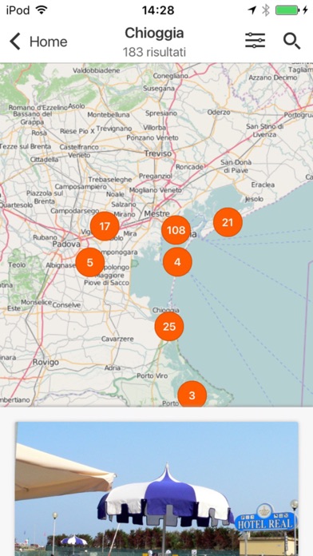Click the Rovigo label on map
This screenshot has width=313, height=556.
pos(46,362)
